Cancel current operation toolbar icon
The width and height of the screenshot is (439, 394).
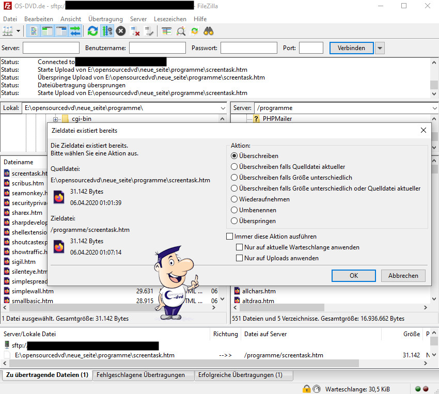tap(121, 31)
